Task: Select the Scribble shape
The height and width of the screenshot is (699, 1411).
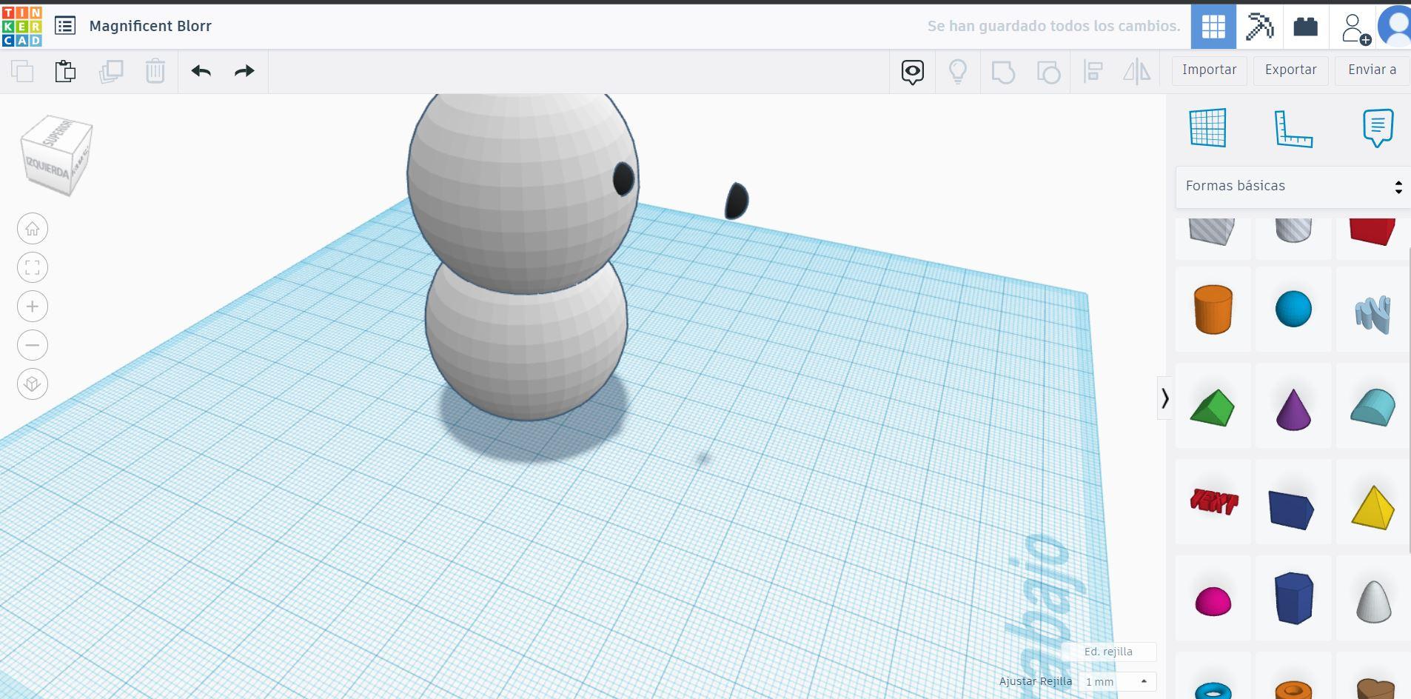Action: pos(1373,315)
